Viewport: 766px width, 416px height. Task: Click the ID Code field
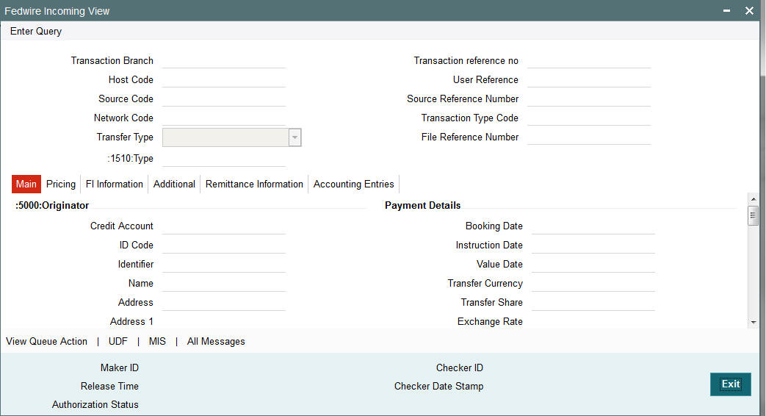click(x=224, y=245)
